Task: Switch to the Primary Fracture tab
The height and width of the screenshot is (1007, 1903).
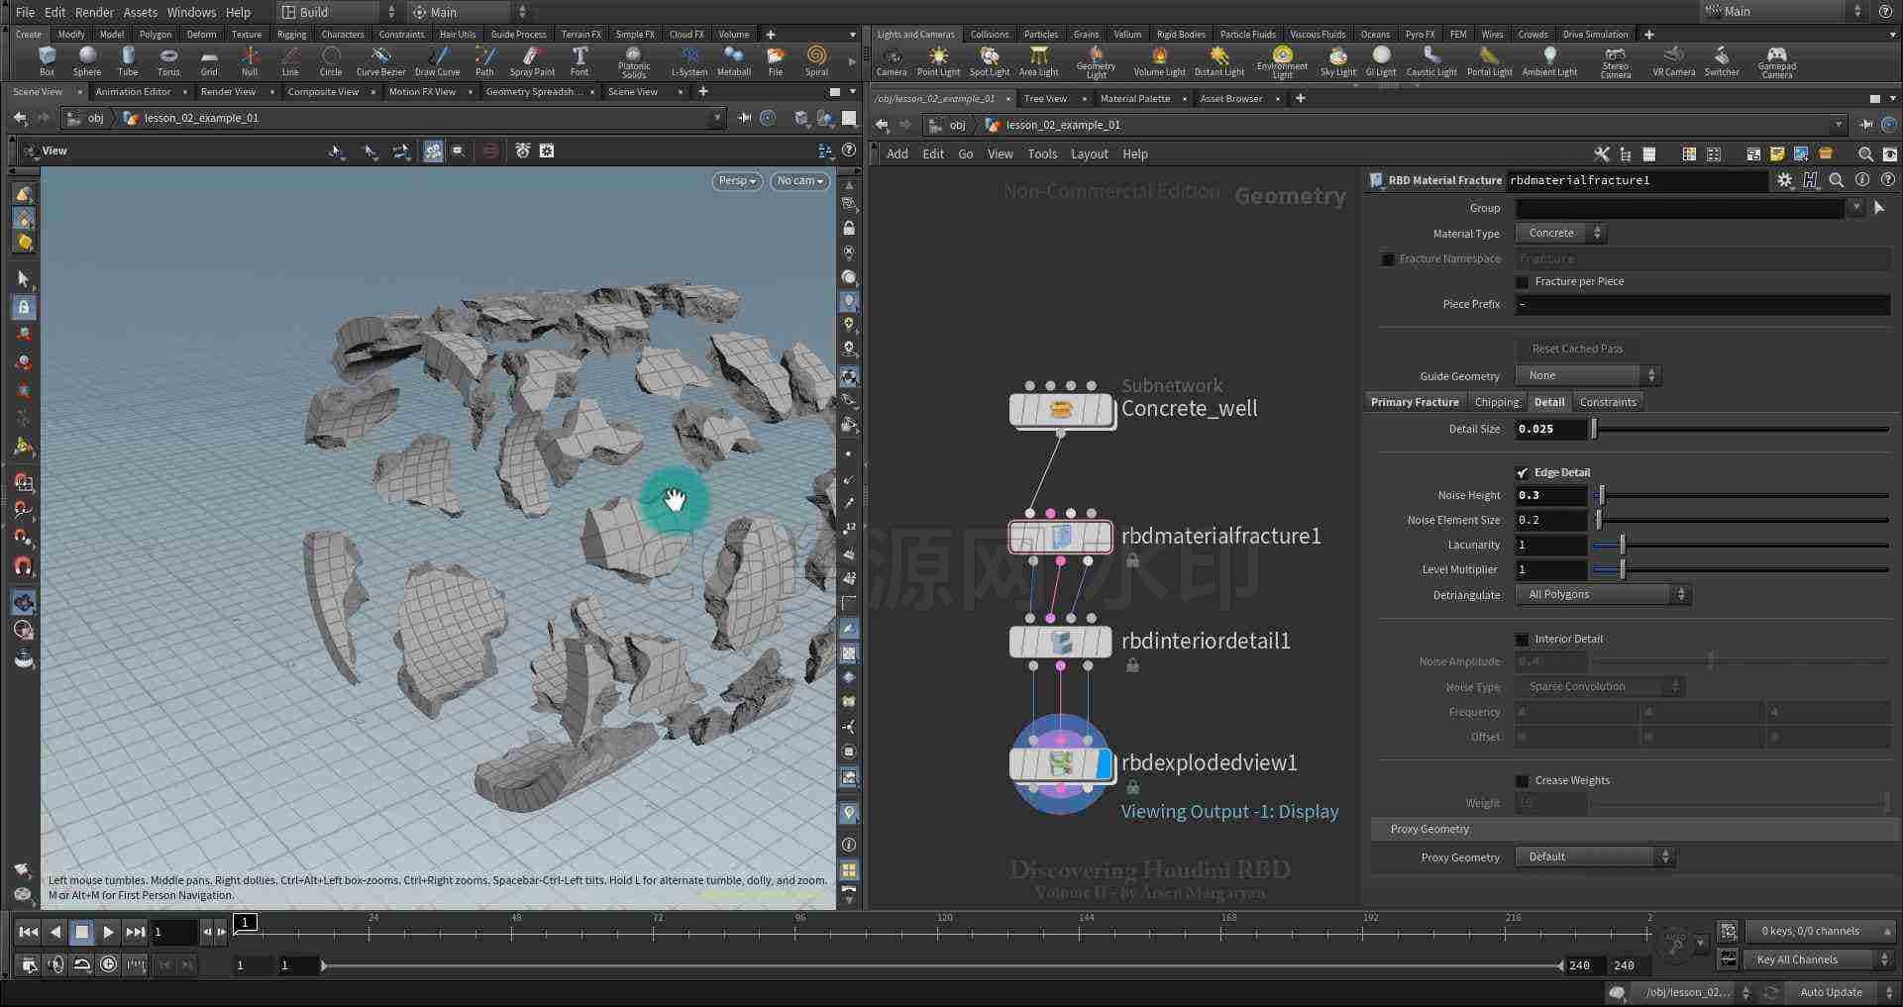Action: coord(1415,402)
